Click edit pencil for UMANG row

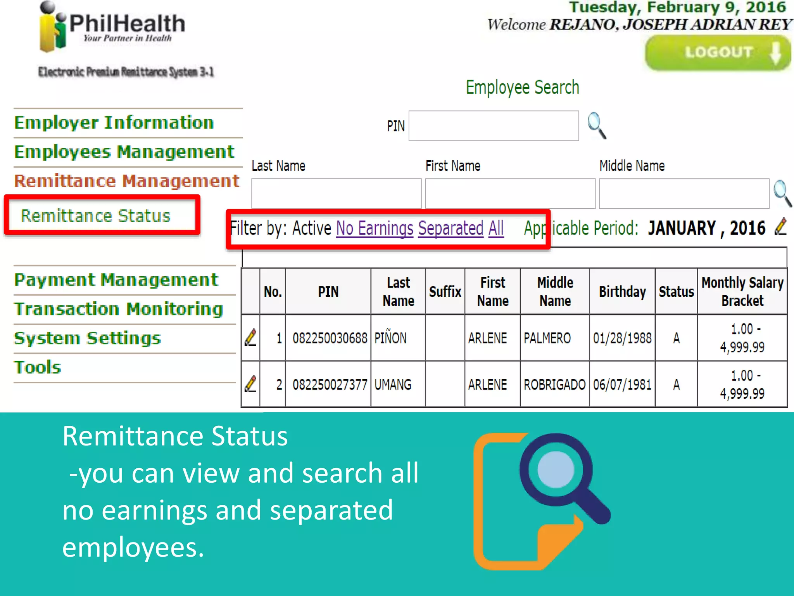click(x=251, y=384)
